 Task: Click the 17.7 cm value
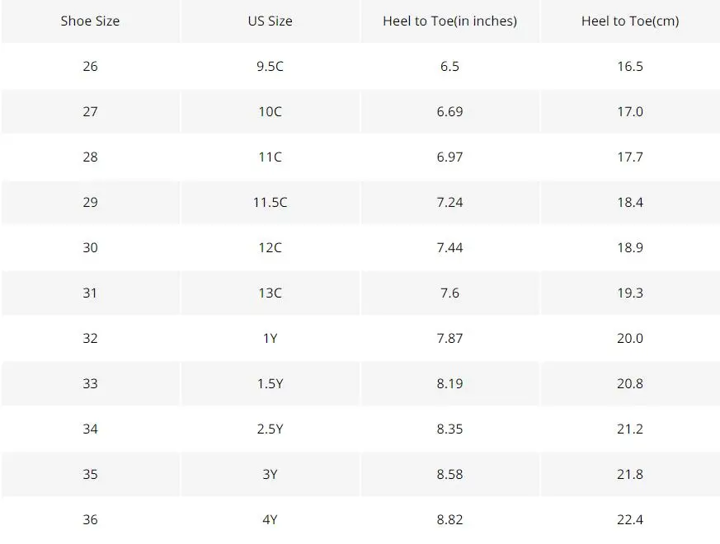(x=630, y=157)
